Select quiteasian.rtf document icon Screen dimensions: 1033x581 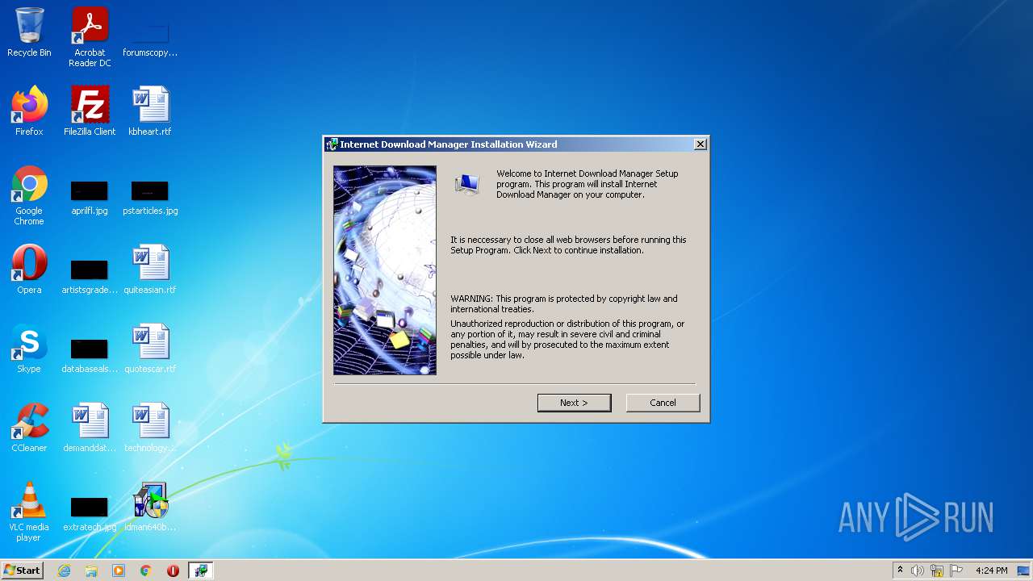click(x=150, y=270)
